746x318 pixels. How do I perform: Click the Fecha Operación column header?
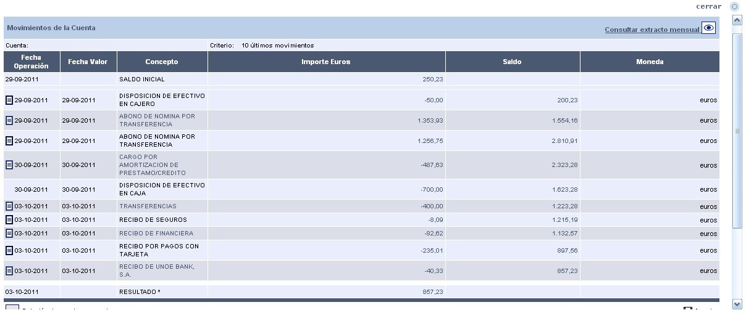pyautogui.click(x=31, y=62)
